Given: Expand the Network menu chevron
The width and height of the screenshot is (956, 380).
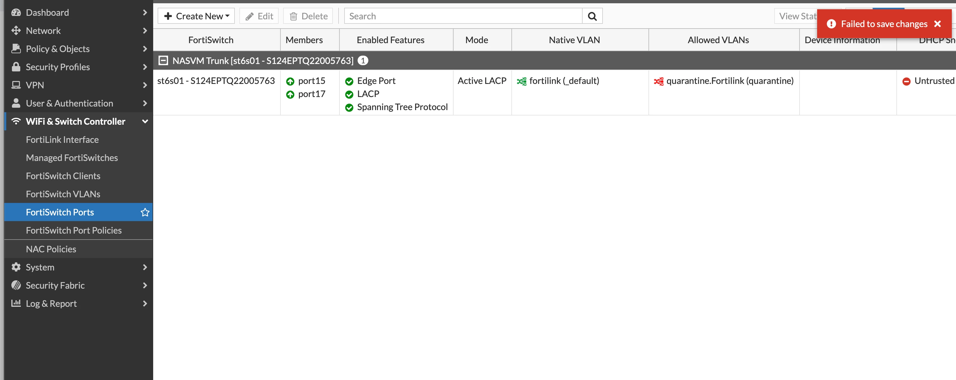Looking at the screenshot, I should pos(145,30).
